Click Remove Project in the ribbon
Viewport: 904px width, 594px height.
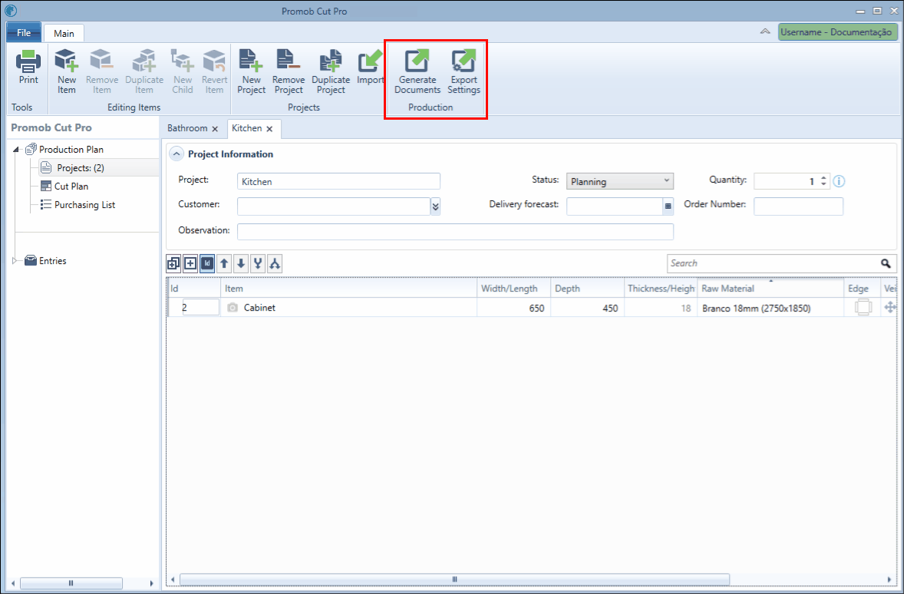pos(289,71)
